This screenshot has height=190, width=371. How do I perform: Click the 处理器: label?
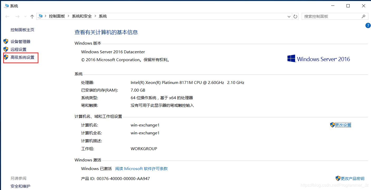[x=87, y=82]
